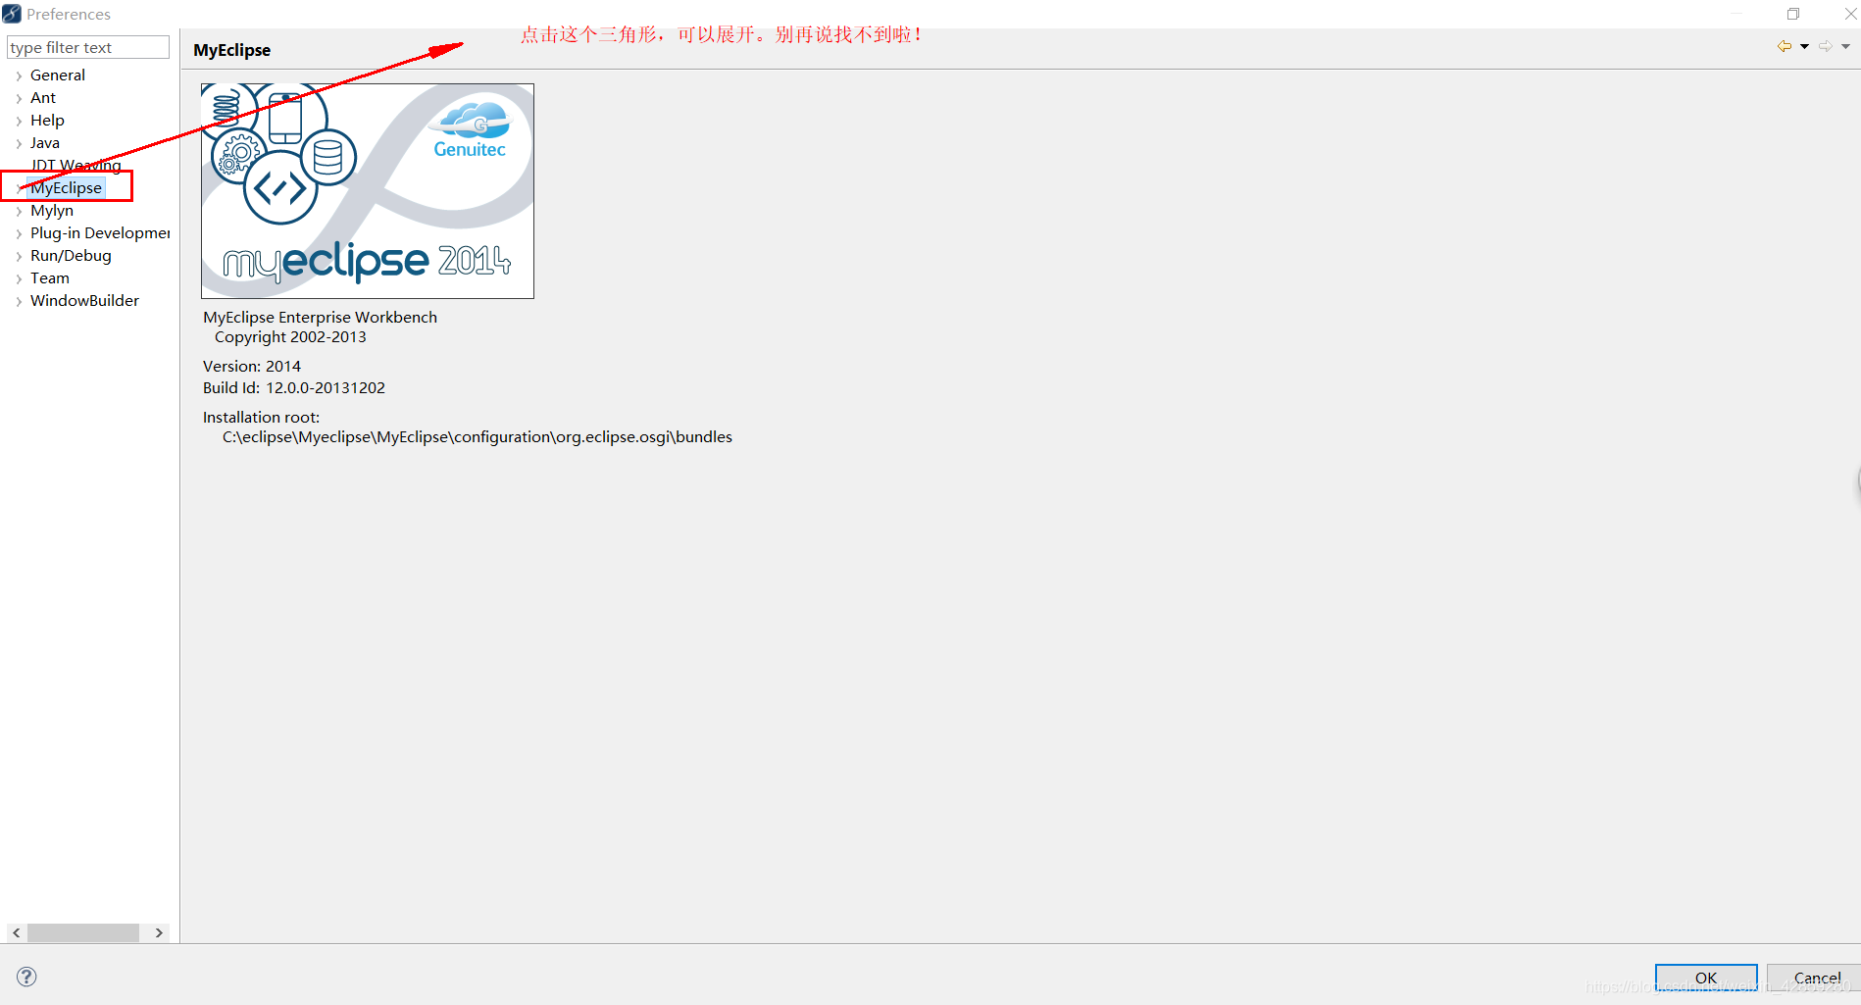Expand the Mylyn tree node
This screenshot has height=1005, width=1861.
tap(19, 211)
